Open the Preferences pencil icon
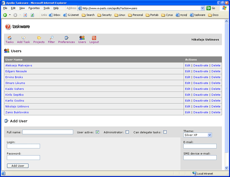Screen dimensions: 230x177 [66, 38]
